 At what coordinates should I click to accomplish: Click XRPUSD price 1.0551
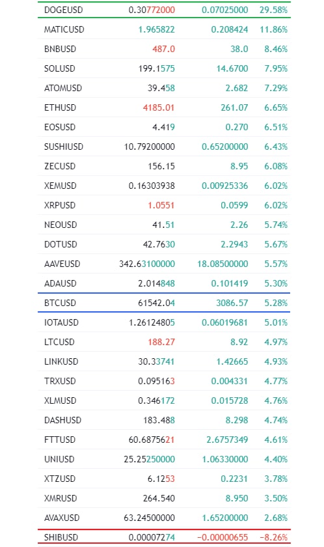pos(161,205)
